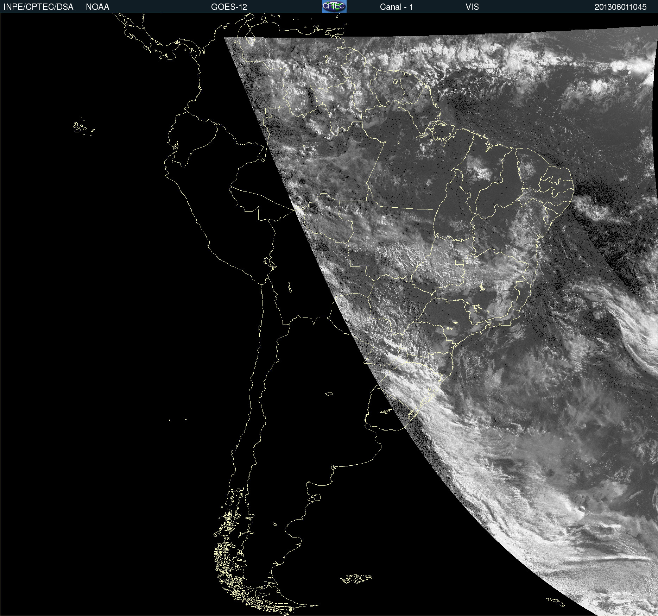Click the VIS channel label
Viewport: 658px width, 616px height.
[472, 7]
